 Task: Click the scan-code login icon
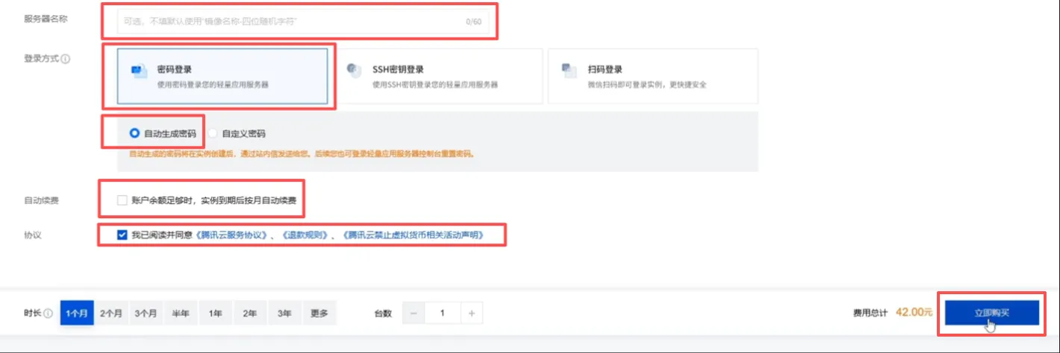(569, 71)
